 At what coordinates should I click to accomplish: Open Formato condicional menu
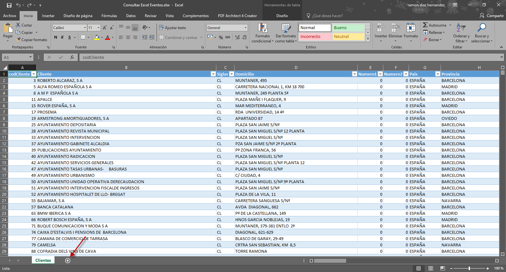(x=262, y=33)
